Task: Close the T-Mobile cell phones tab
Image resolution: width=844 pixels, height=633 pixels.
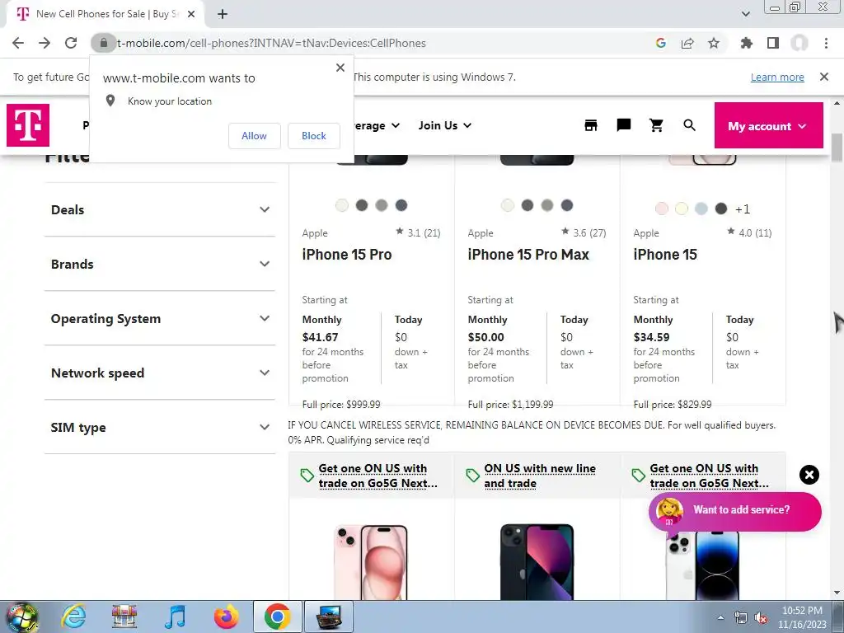Action: tap(191, 14)
